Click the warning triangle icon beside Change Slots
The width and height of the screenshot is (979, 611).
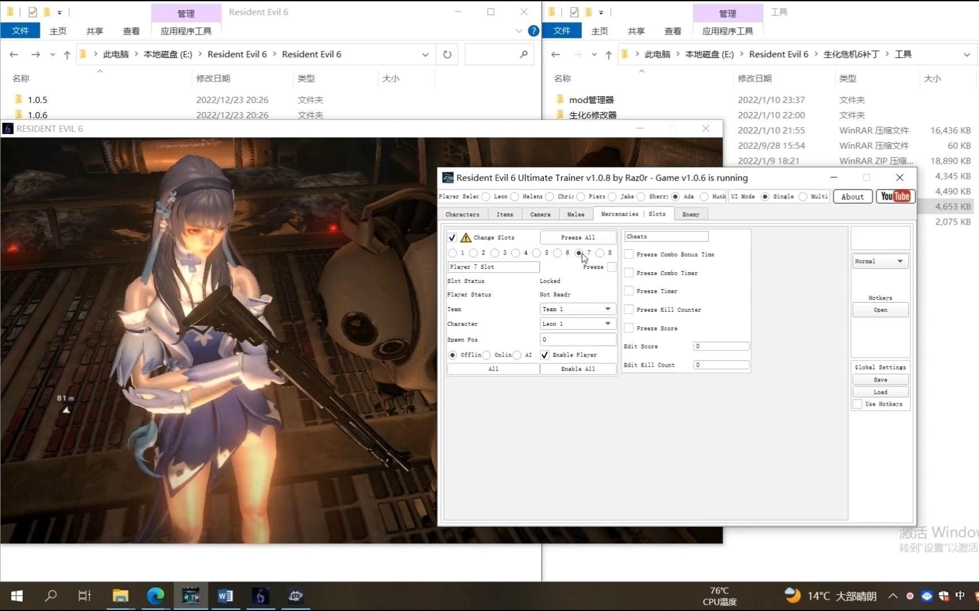pyautogui.click(x=466, y=238)
